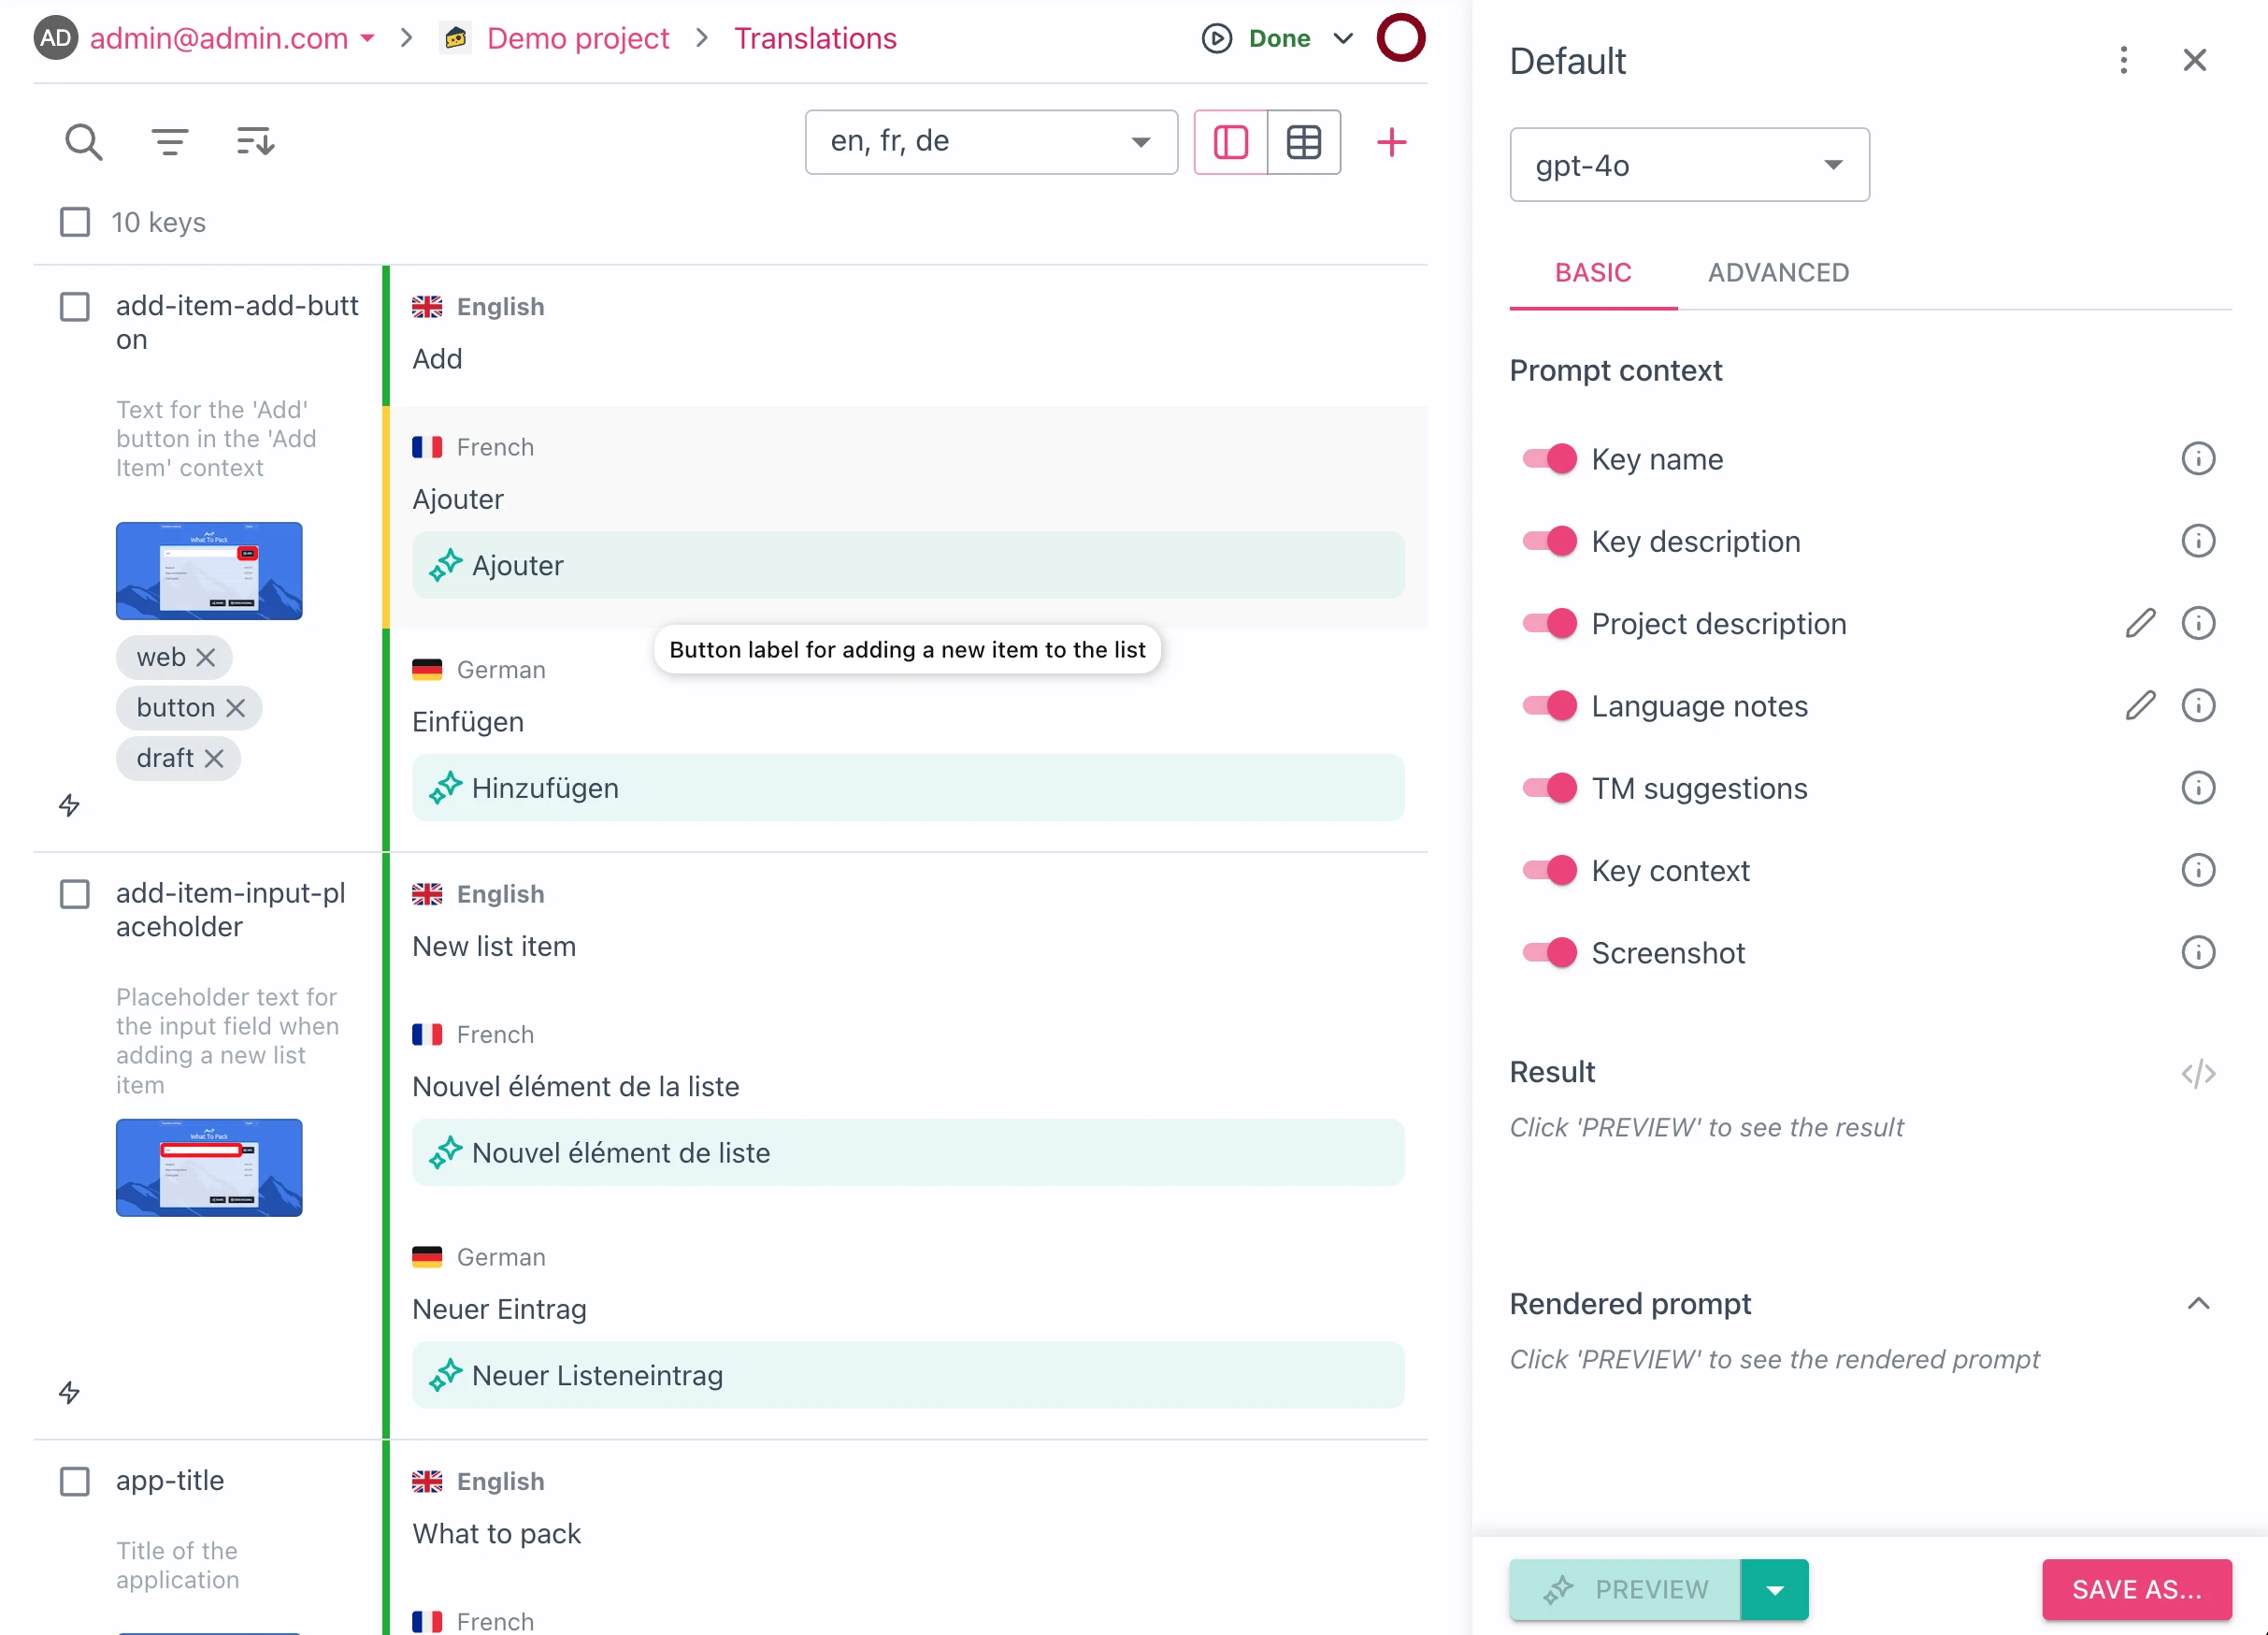Click the Result code view icon
The width and height of the screenshot is (2268, 1635).
point(2197,1073)
